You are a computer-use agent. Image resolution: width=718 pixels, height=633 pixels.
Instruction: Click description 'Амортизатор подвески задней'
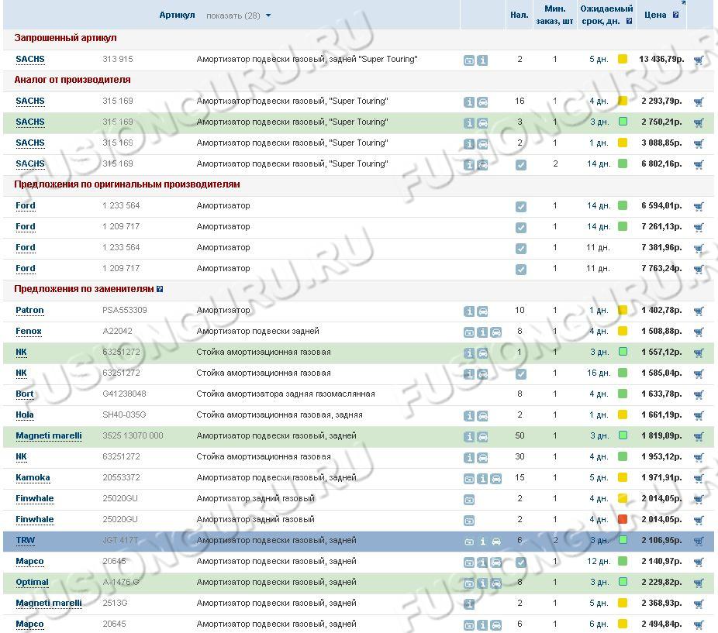(x=257, y=332)
